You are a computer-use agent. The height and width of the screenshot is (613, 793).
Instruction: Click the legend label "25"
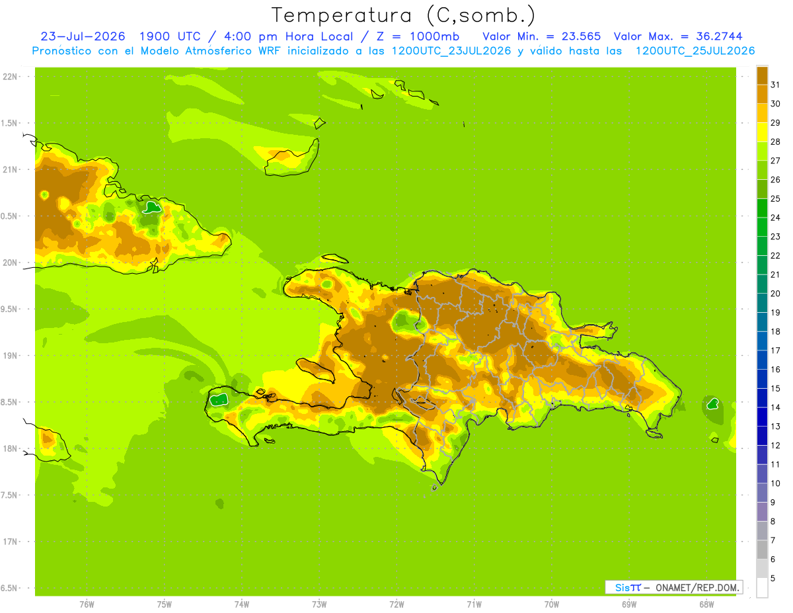tap(776, 198)
